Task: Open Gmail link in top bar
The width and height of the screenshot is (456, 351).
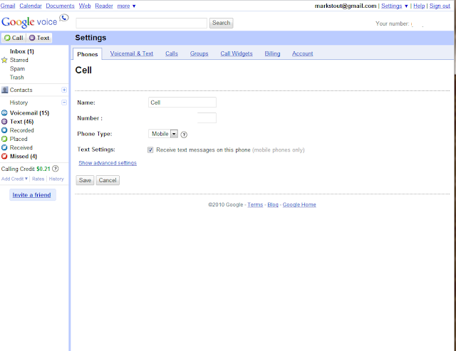Action: click(x=8, y=6)
